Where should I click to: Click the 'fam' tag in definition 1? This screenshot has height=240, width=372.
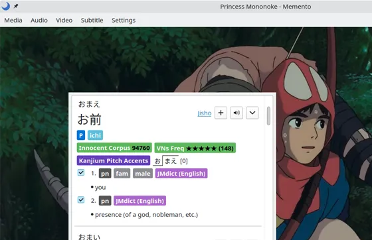(122, 174)
